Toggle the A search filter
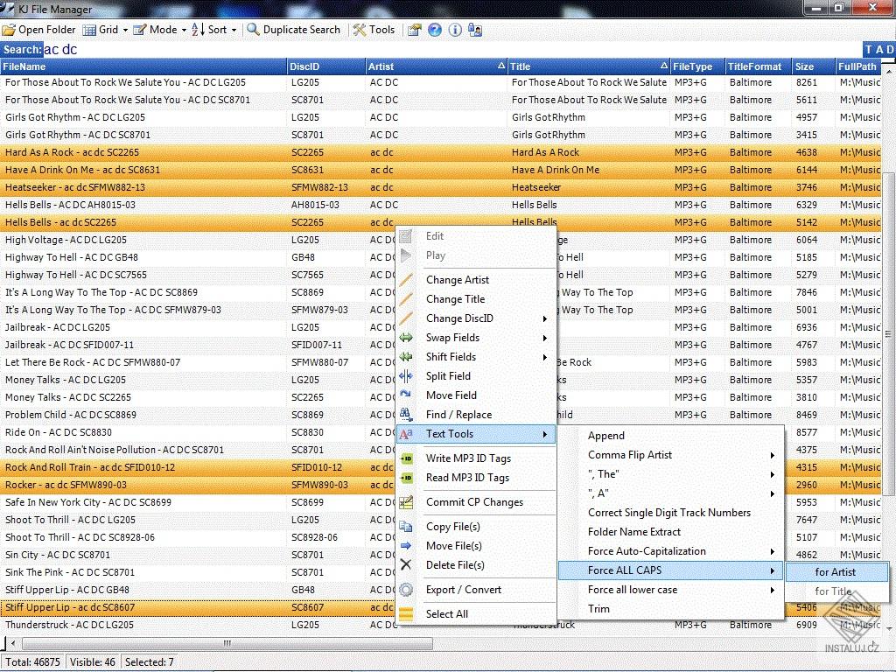The height and width of the screenshot is (672, 896). tap(879, 50)
